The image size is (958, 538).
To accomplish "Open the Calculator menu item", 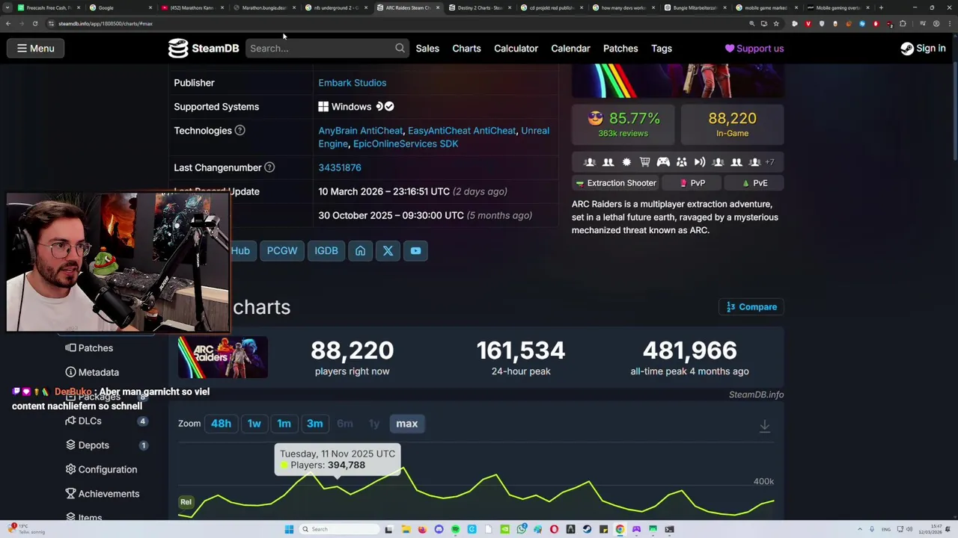I will tap(516, 49).
